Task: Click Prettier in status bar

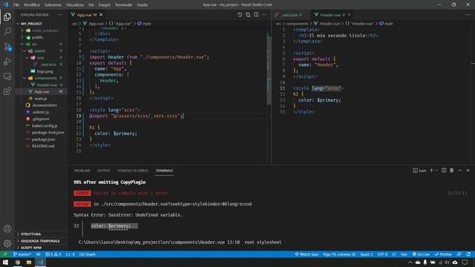Action: [443, 254]
